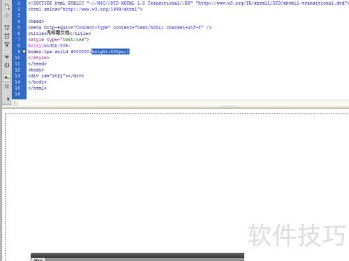The image size is (349, 261).
Task: Toggle the Line Numbers button
Action: (x=7, y=77)
